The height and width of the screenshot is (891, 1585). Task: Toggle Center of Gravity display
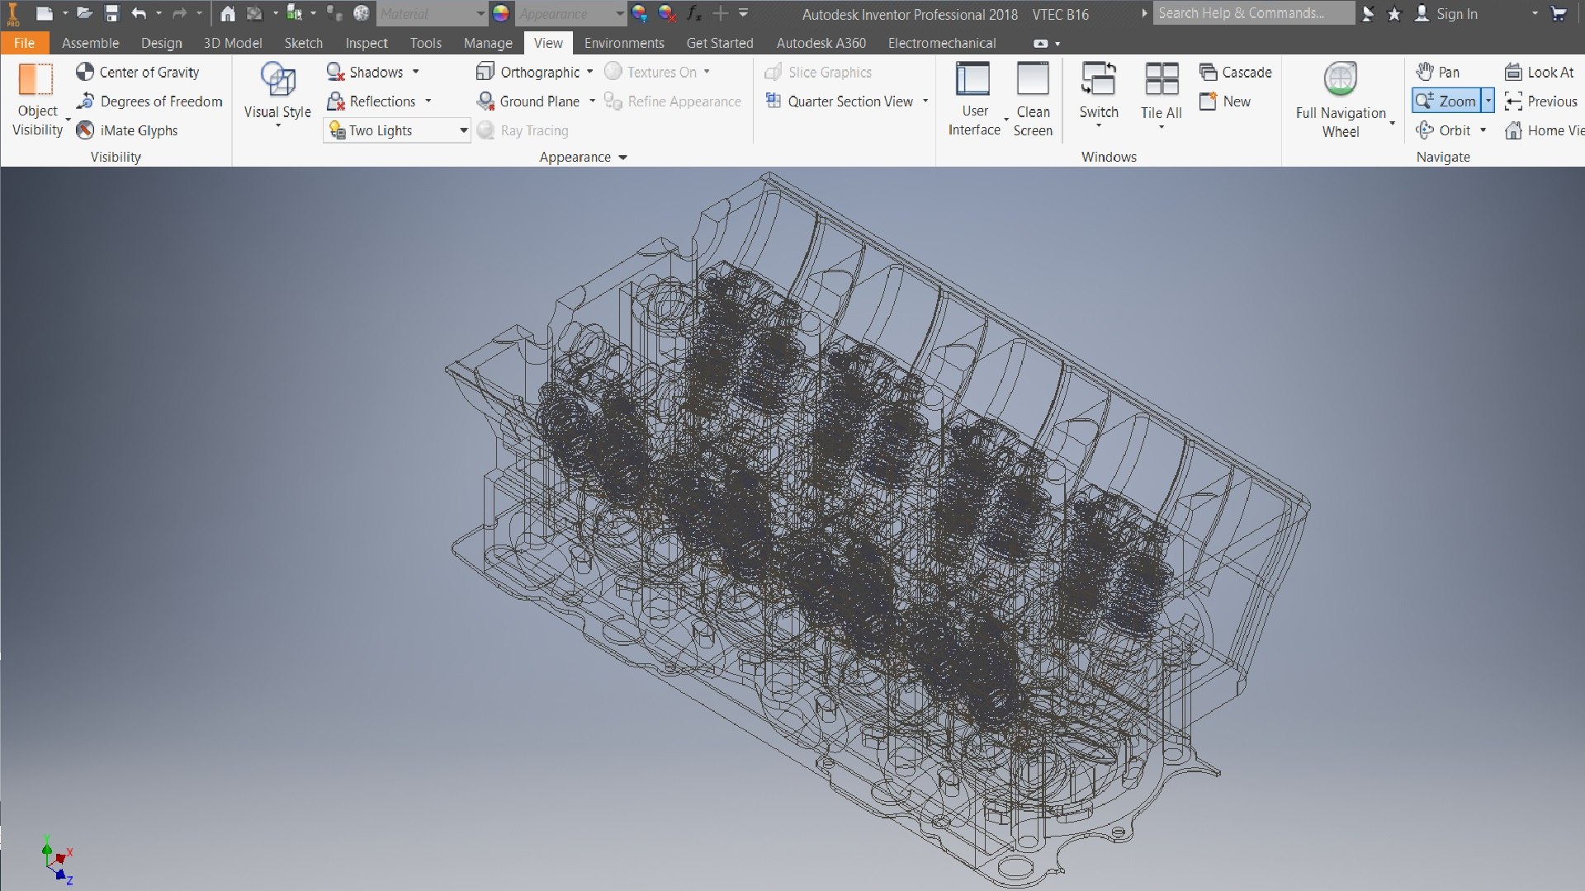click(x=138, y=72)
